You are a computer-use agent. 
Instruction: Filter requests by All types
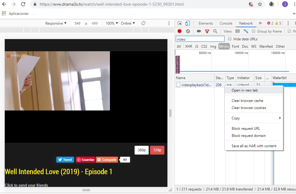coord(179,47)
